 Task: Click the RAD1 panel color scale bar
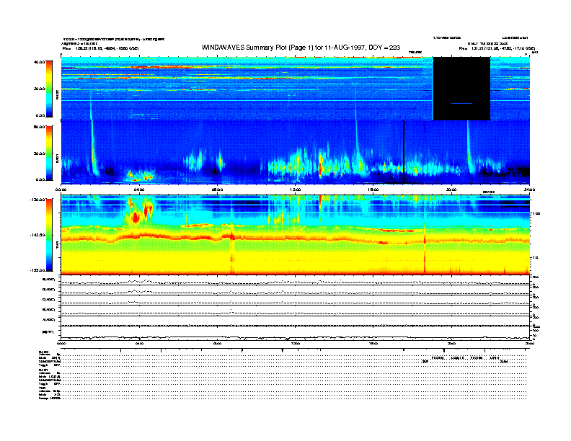(x=49, y=153)
